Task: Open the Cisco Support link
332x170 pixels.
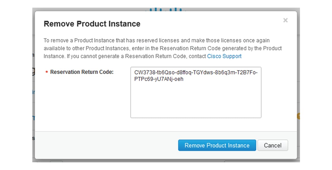Action: pyautogui.click(x=224, y=56)
